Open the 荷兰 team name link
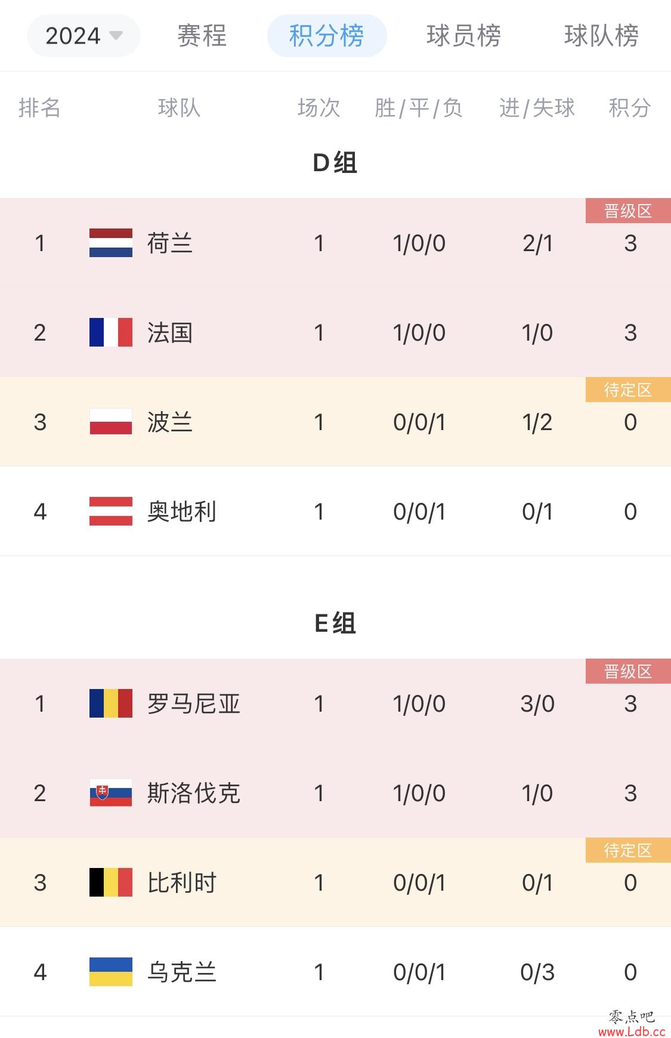The width and height of the screenshot is (671, 1038). [x=170, y=243]
